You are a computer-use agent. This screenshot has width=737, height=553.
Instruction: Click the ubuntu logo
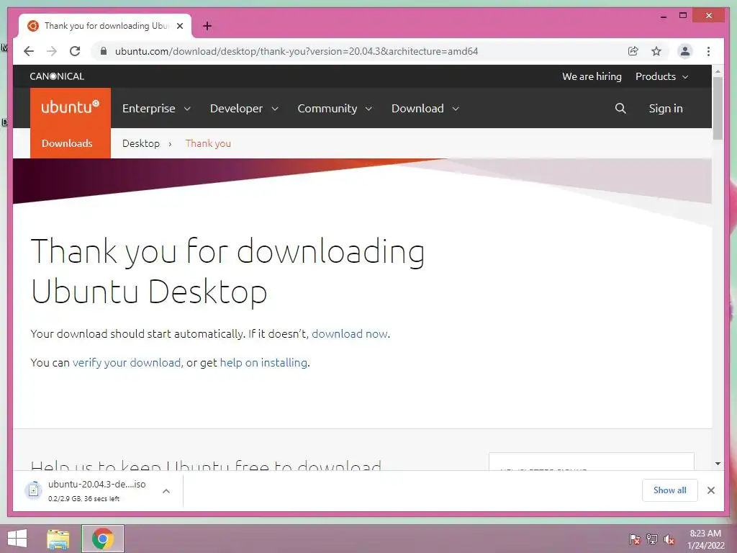71,108
